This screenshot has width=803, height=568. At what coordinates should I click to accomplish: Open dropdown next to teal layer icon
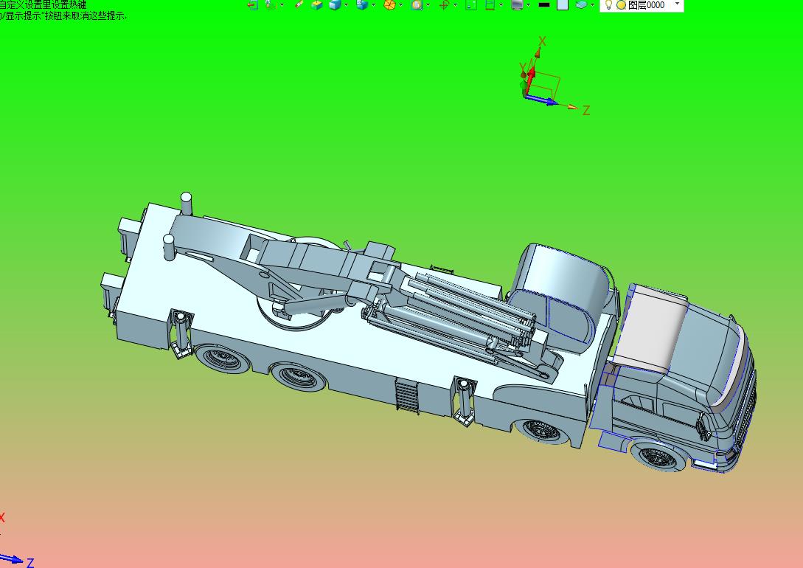pyautogui.click(x=593, y=5)
